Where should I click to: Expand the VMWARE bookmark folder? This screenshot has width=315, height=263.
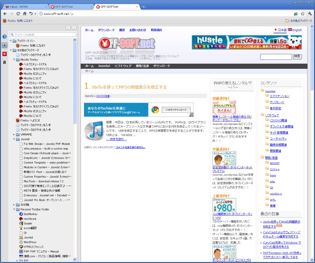15,134
